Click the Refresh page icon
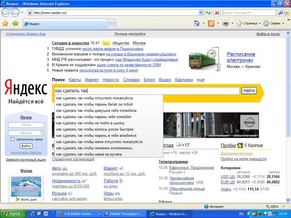The height and width of the screenshot is (218, 291). coord(208,13)
